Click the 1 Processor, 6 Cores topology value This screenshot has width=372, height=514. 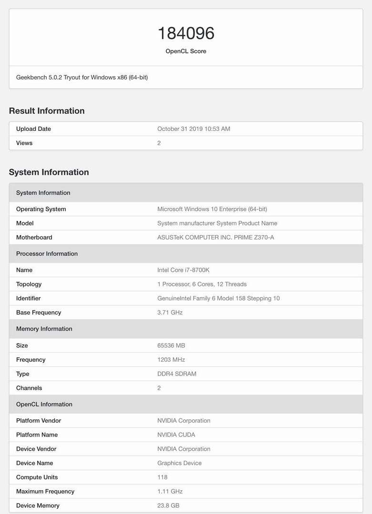(x=202, y=284)
